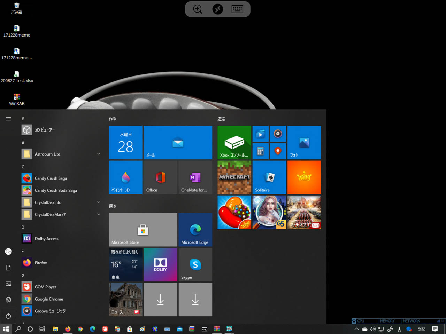Open the Skype tile
446x334 pixels.
pyautogui.click(x=195, y=264)
